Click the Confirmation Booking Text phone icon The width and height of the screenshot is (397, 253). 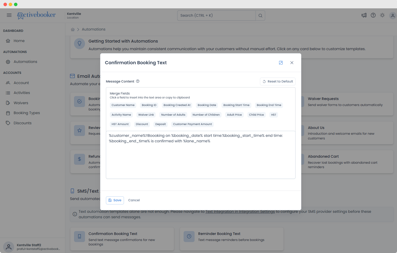pos(80,237)
